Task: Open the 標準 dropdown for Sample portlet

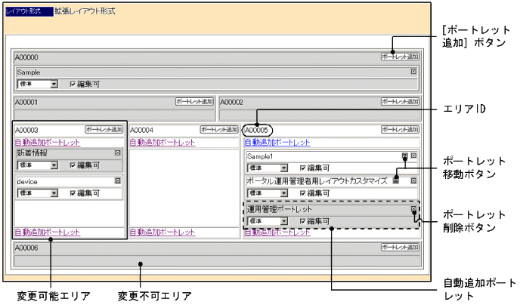Action: (x=38, y=84)
